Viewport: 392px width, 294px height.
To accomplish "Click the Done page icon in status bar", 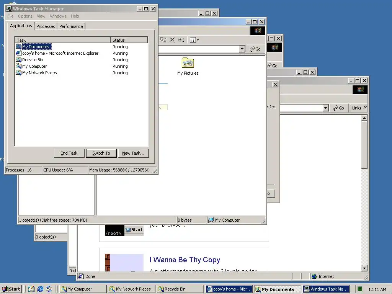I will point(81,276).
